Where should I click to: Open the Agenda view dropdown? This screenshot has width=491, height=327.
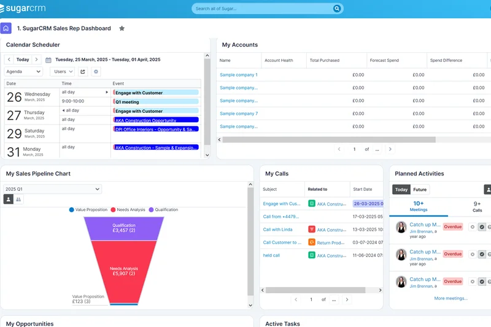23,72
